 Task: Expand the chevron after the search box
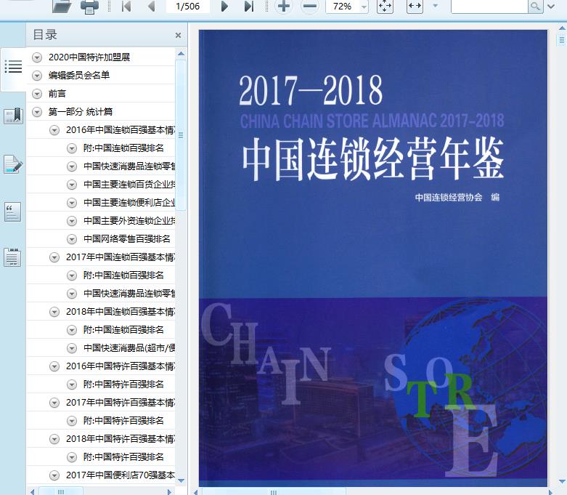[551, 6]
